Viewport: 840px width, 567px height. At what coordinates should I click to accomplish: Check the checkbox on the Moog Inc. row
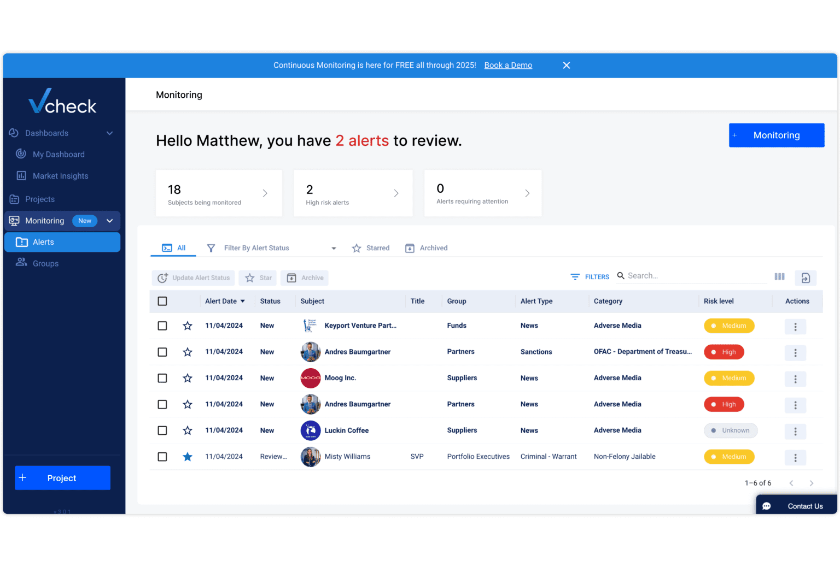coord(162,378)
